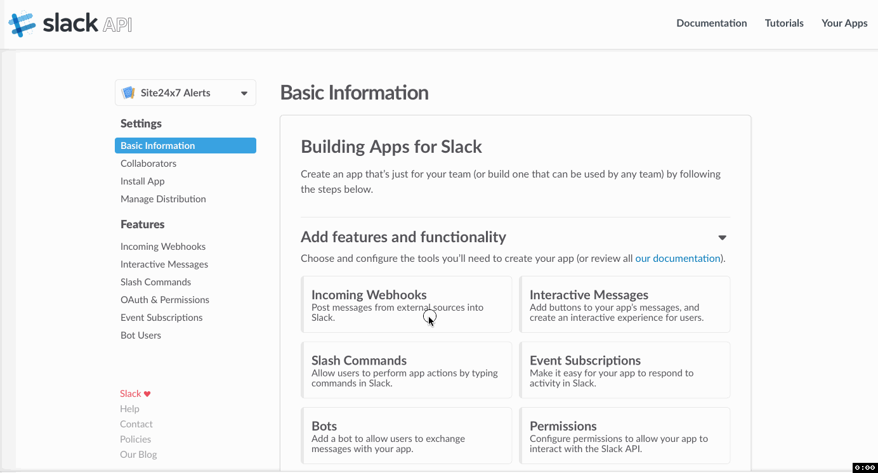Click the Basic Information page heading
This screenshot has width=878, height=473.
(x=354, y=93)
